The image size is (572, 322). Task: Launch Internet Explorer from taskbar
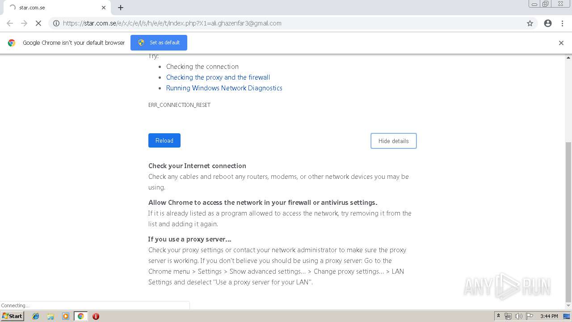pyautogui.click(x=36, y=316)
